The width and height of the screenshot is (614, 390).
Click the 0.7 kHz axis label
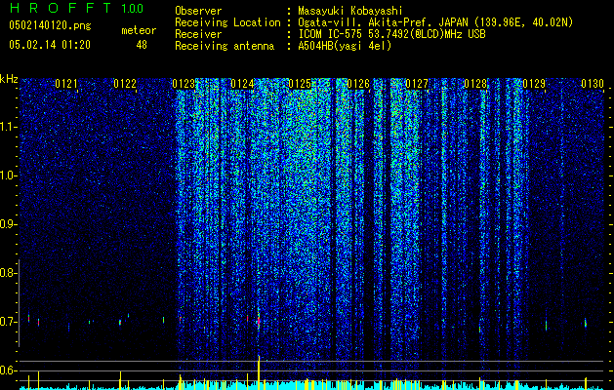pos(8,322)
